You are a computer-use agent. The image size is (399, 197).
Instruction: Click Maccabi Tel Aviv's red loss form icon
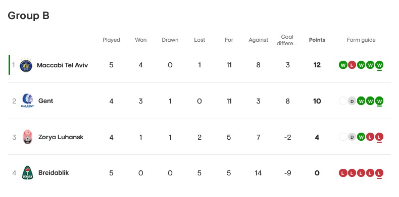pyautogui.click(x=352, y=65)
